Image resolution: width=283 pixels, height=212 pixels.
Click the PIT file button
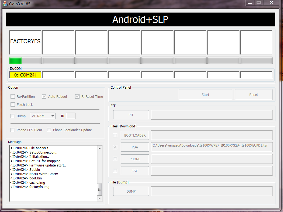click(x=131, y=115)
